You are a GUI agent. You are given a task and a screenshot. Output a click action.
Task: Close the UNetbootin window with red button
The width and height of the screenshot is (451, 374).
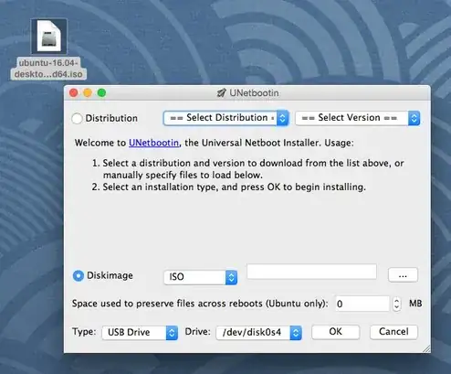click(x=74, y=92)
